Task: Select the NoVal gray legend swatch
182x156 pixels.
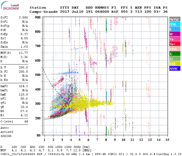Action: point(175,19)
